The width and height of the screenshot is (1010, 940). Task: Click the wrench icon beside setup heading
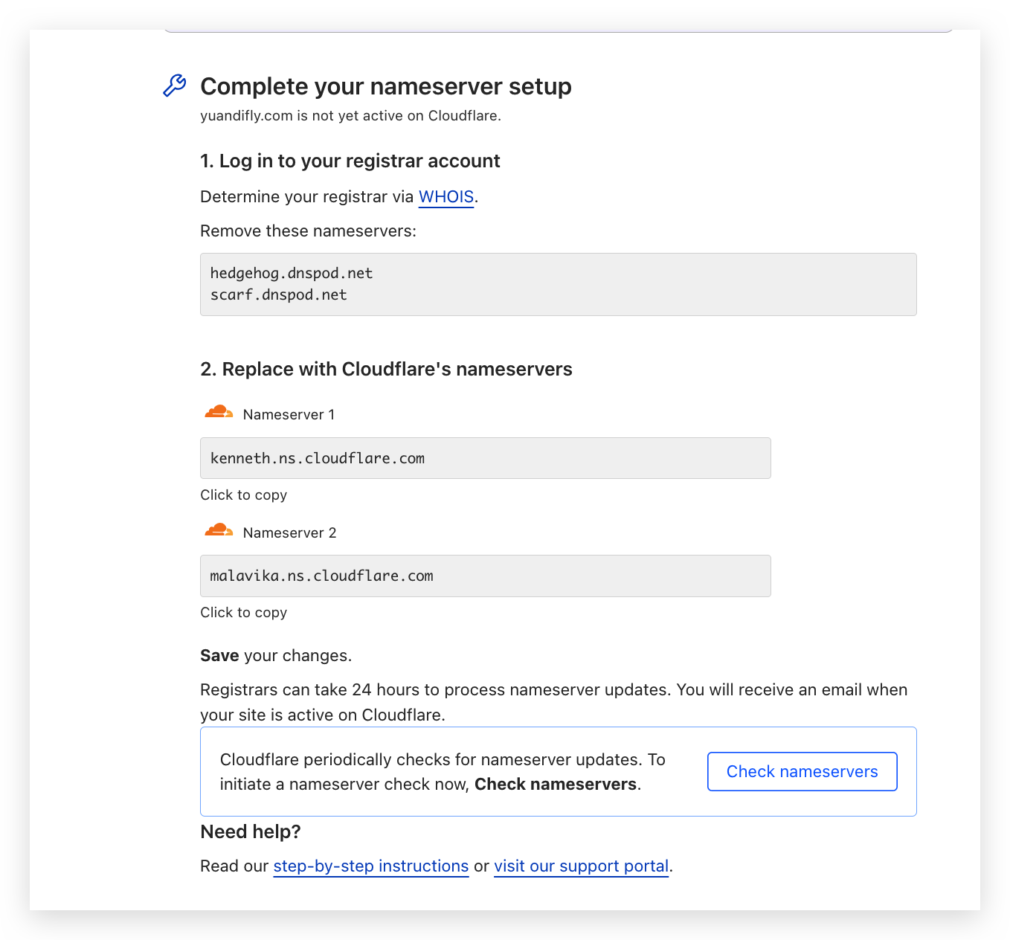(174, 86)
